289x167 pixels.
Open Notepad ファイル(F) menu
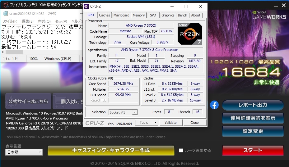point(10,21)
